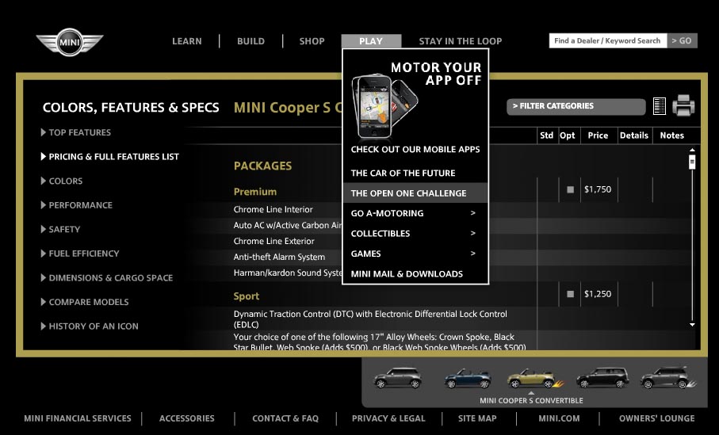Click the Play menu tab
Image resolution: width=719 pixels, height=435 pixels.
tap(371, 41)
